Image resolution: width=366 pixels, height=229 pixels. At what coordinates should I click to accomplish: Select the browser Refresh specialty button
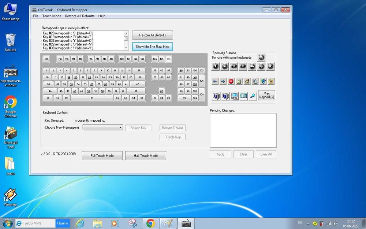click(239, 81)
